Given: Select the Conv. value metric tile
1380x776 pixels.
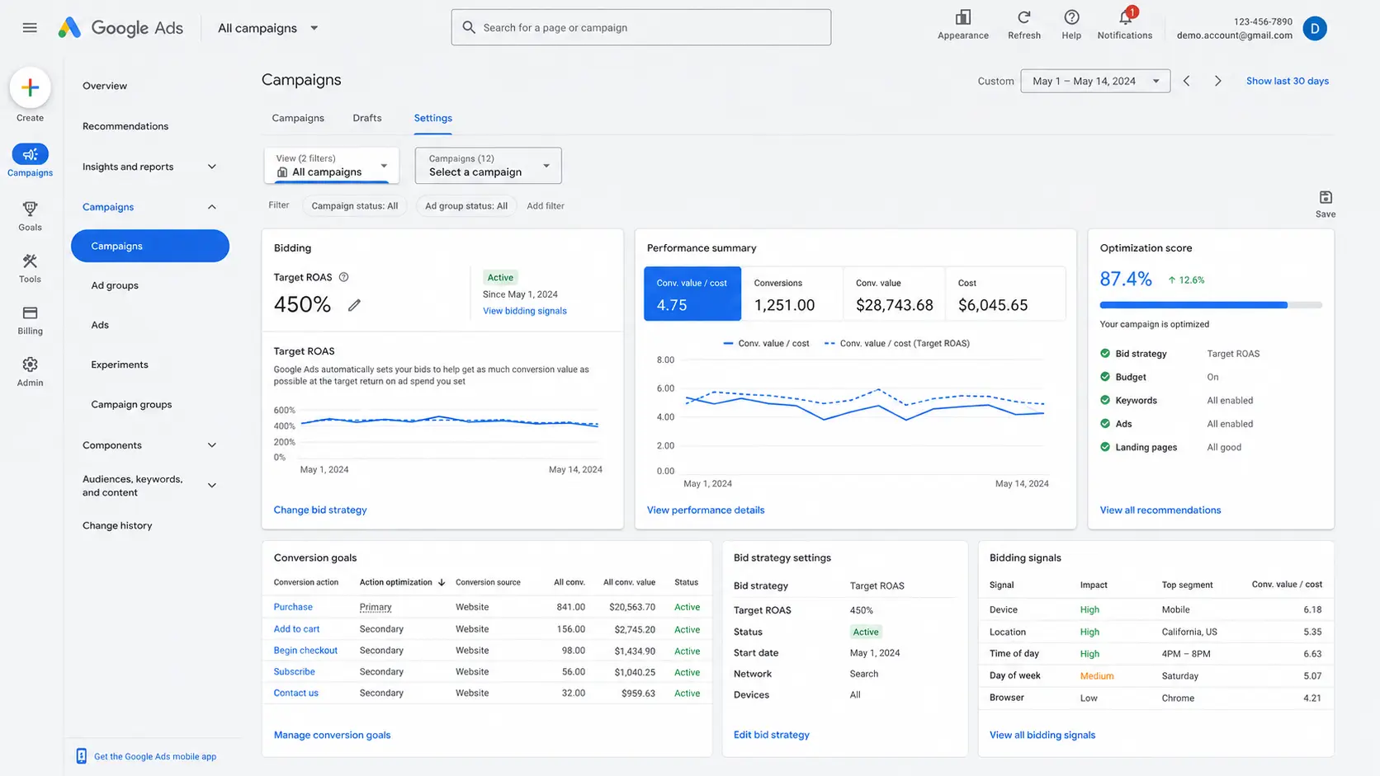Looking at the screenshot, I should click(x=894, y=294).
